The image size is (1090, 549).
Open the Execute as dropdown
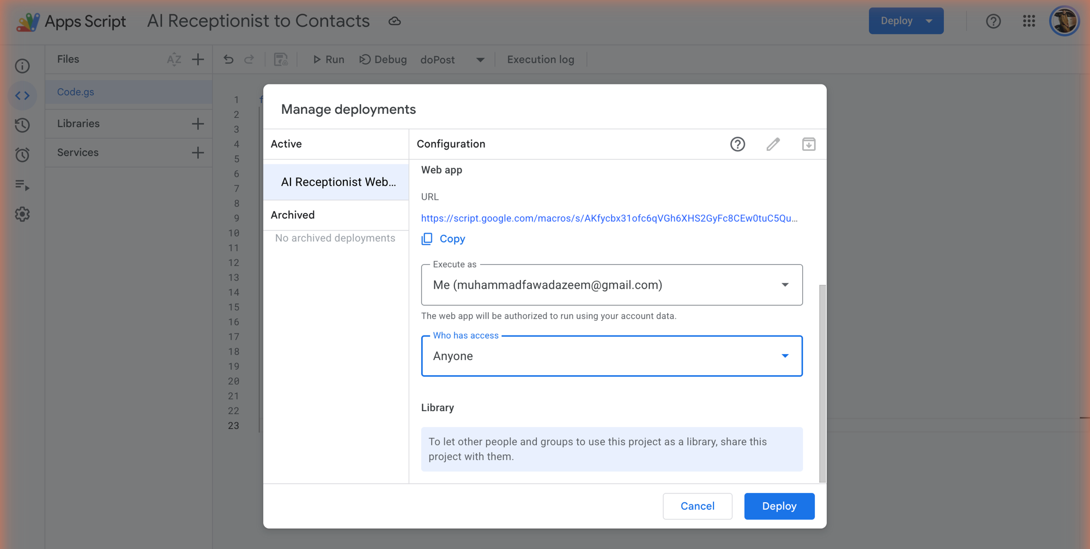[x=611, y=285]
